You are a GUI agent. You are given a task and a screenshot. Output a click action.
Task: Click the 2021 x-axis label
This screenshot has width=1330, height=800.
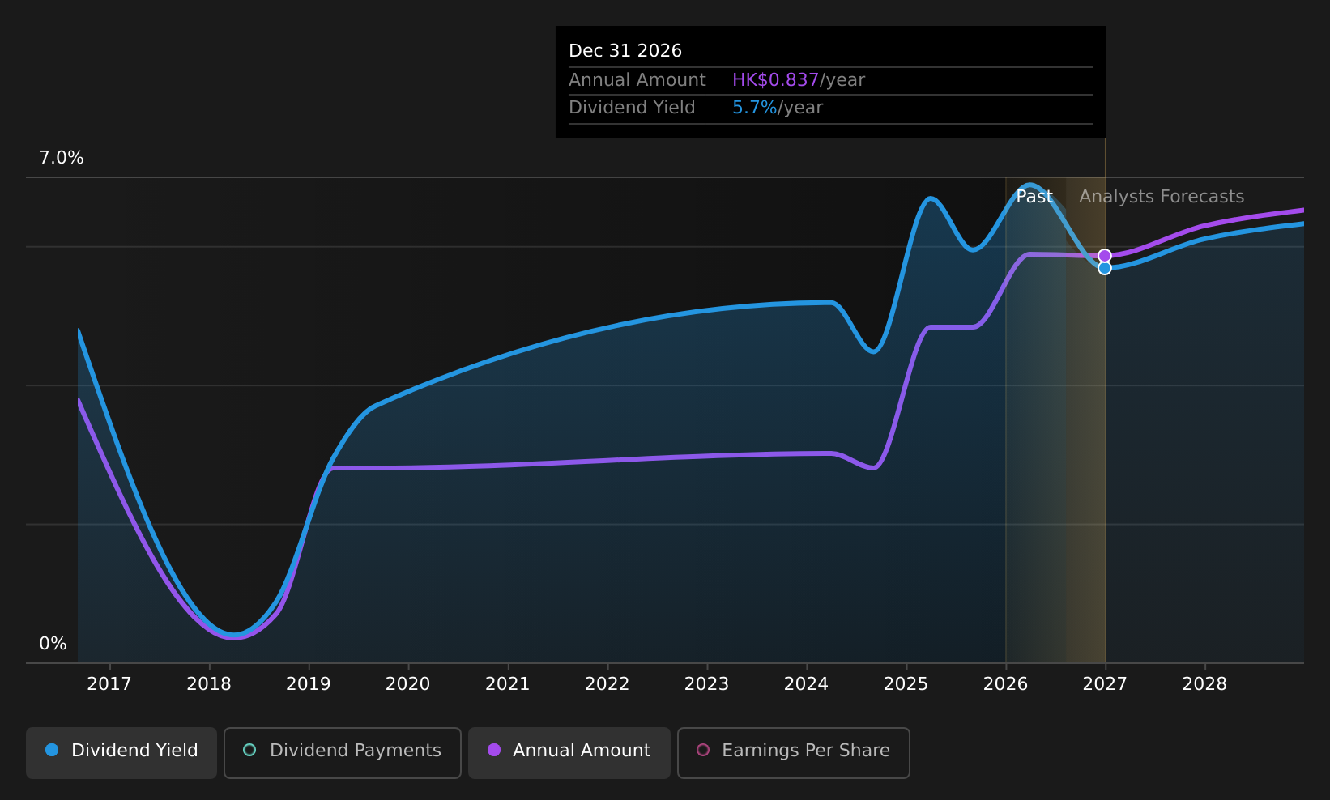coord(508,684)
